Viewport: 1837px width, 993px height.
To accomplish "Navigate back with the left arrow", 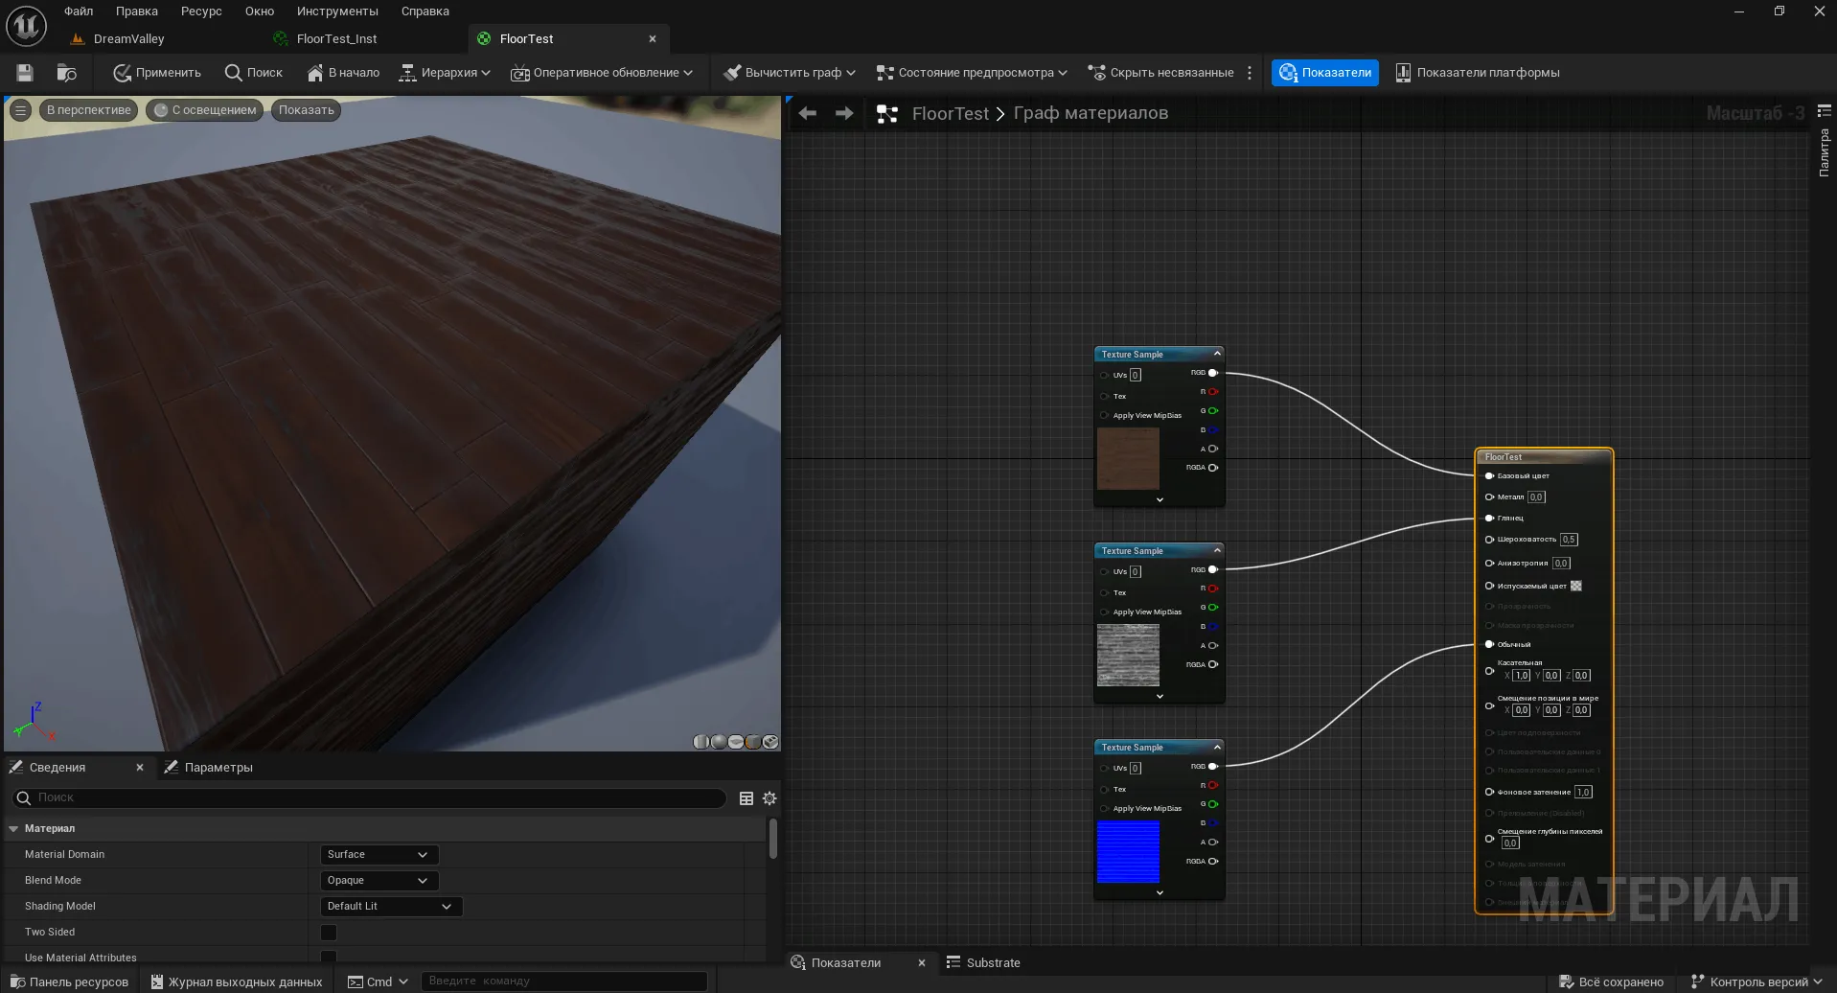I will click(x=807, y=113).
